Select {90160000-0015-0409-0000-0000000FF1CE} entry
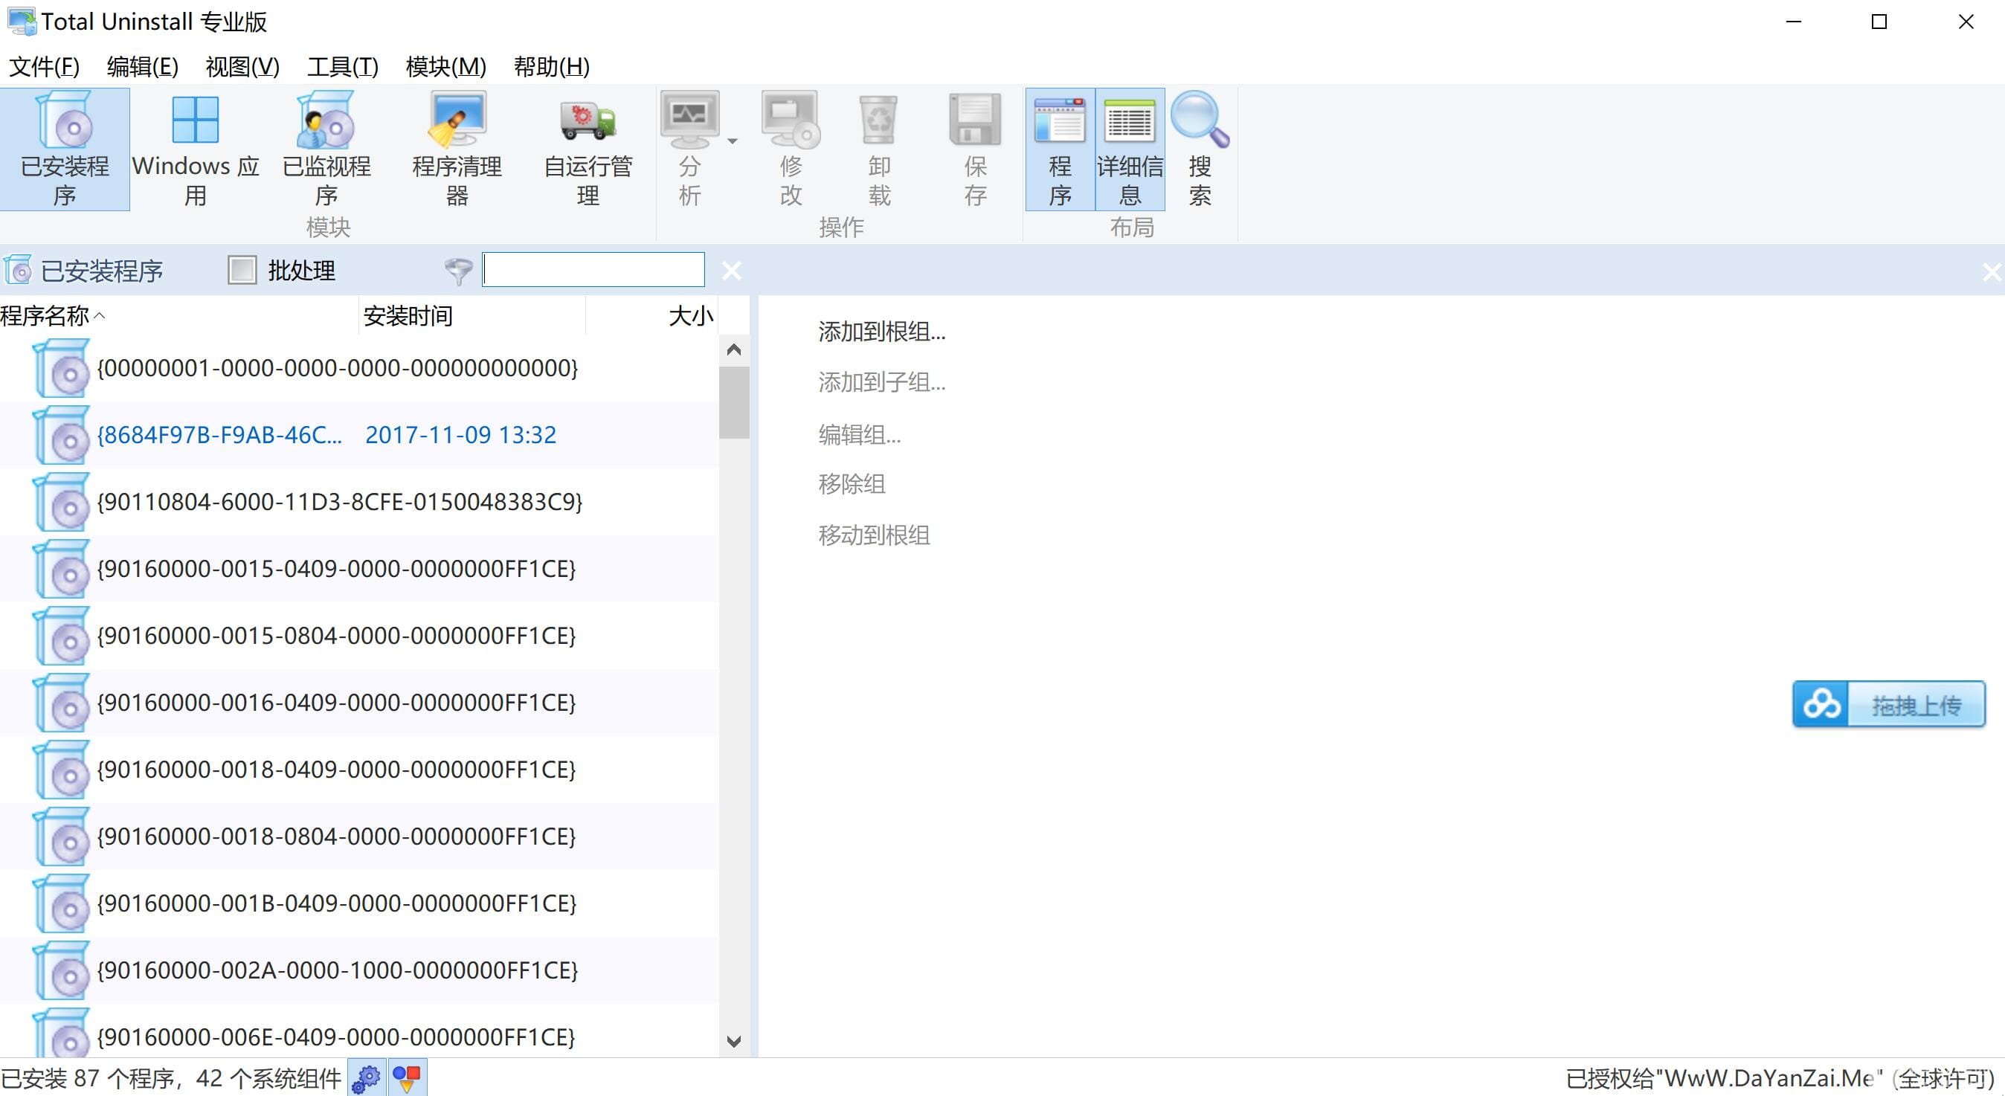 [358, 569]
